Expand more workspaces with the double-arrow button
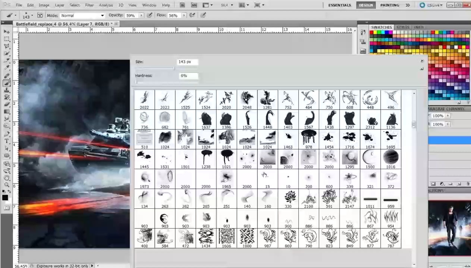 (408, 5)
